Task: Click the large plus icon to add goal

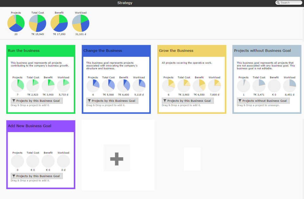Action: coord(117,158)
